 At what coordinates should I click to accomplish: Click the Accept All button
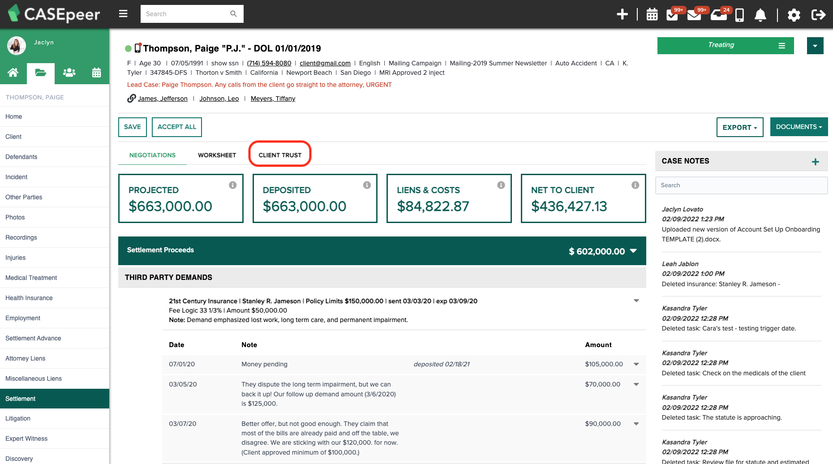pyautogui.click(x=177, y=127)
